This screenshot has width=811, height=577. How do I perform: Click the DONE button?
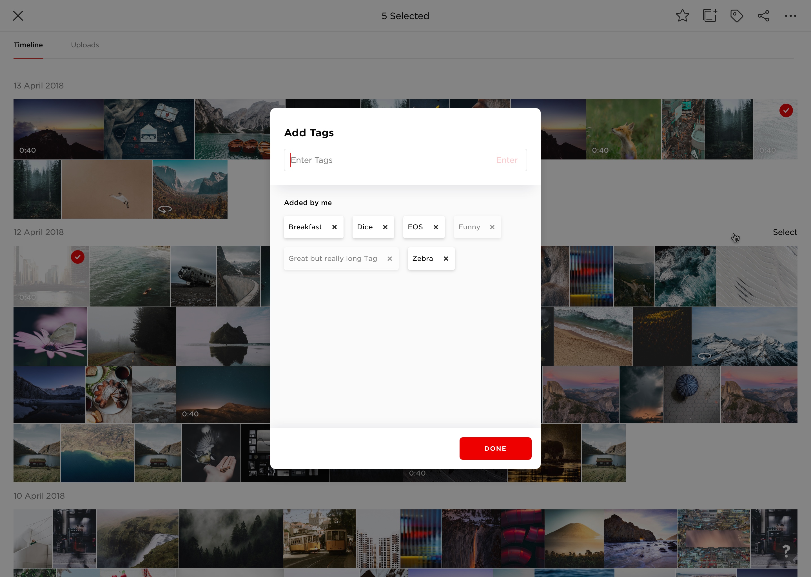[495, 448]
